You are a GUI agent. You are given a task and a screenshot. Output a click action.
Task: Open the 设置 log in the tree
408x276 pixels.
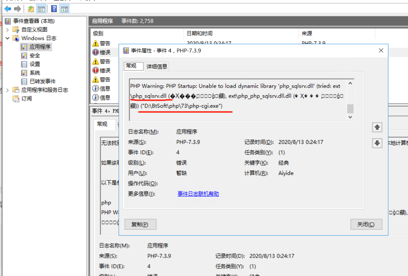pos(34,64)
